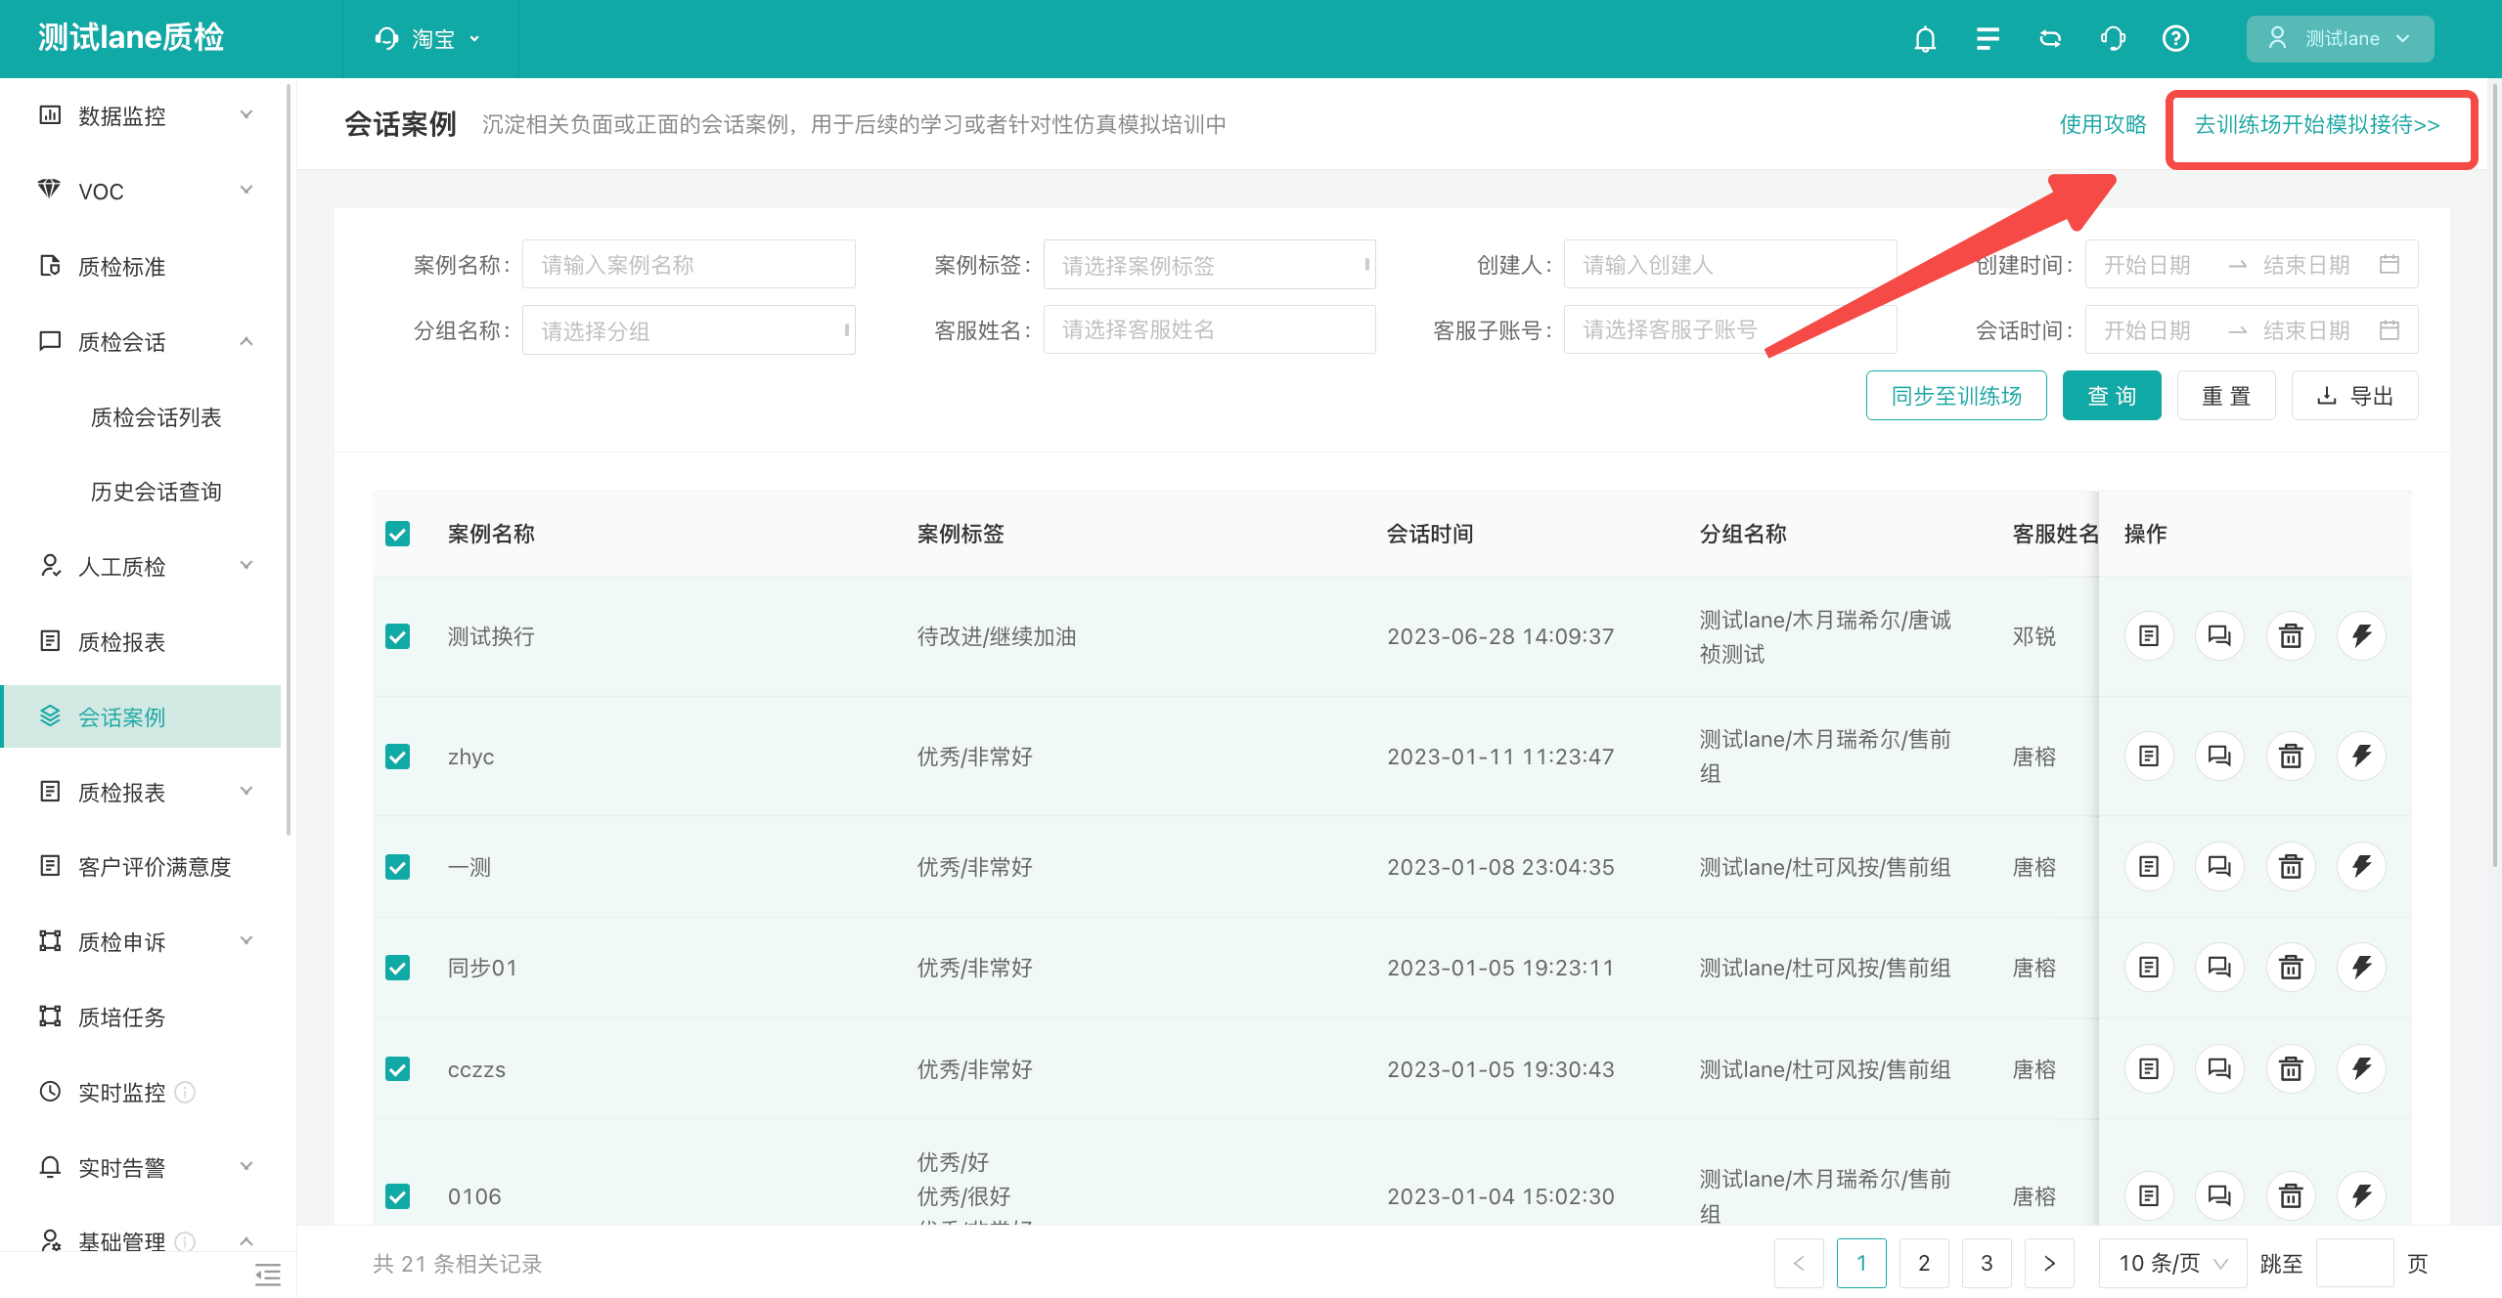Focus the 案例名称 input field
Screen dimensions: 2502x1298
pyautogui.click(x=689, y=264)
